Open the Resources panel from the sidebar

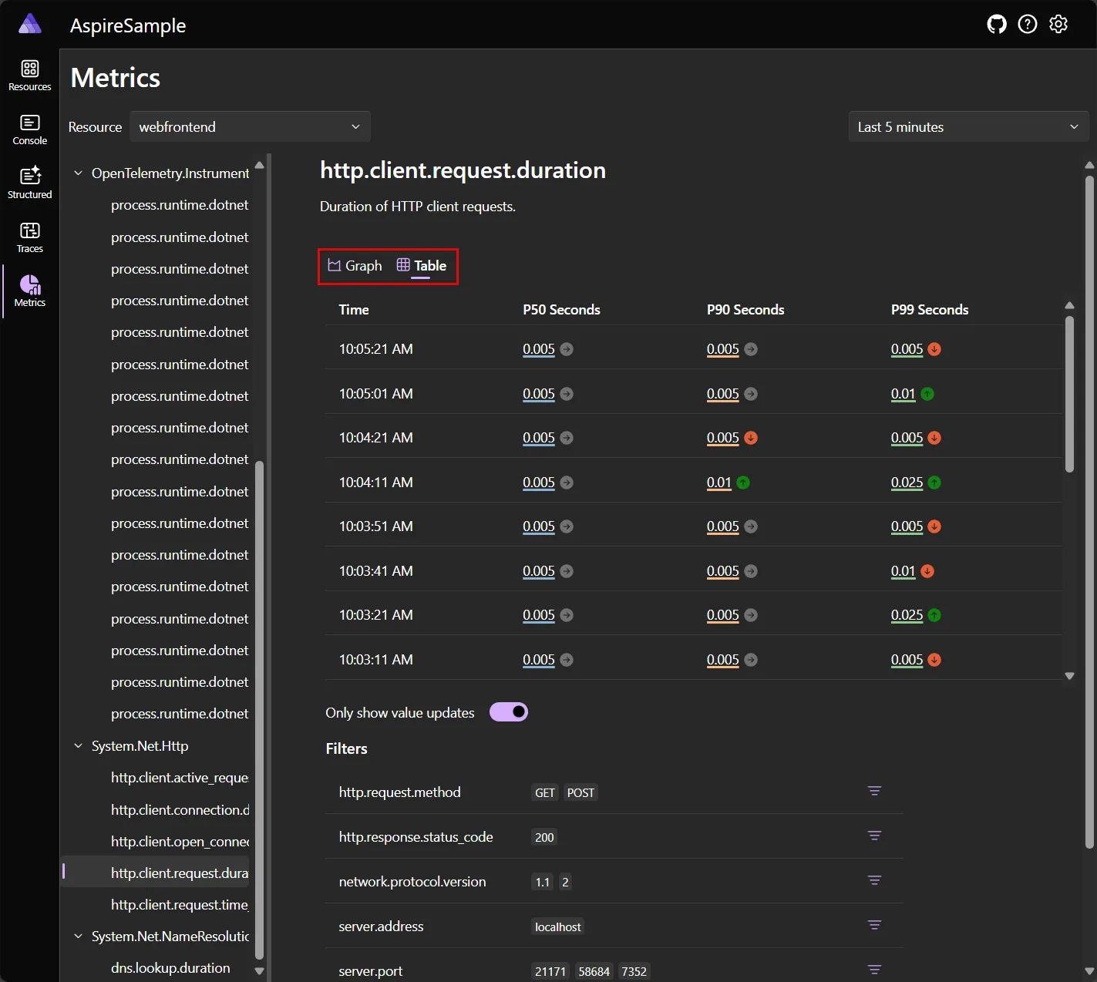(29, 75)
